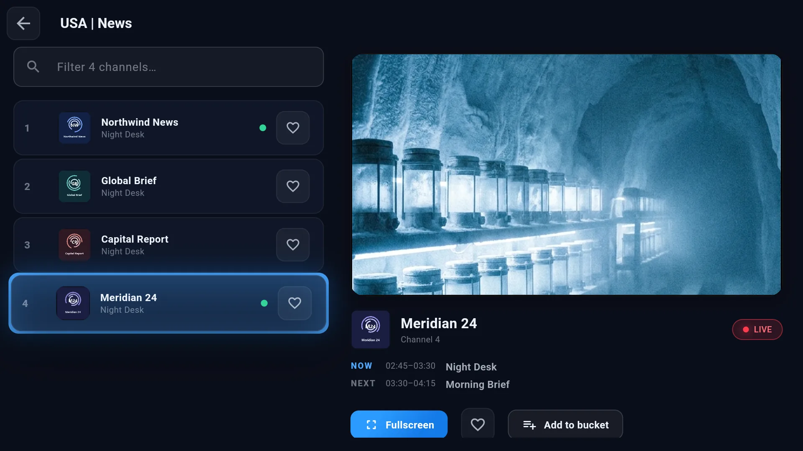
Task: Select the Capital Report channel name
Action: pyautogui.click(x=135, y=239)
